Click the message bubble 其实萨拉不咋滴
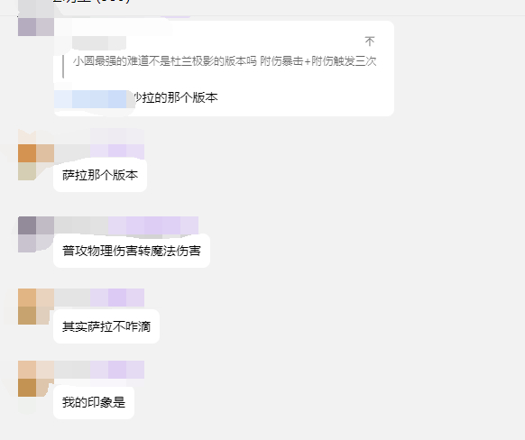This screenshot has height=440, width=525. tap(106, 326)
